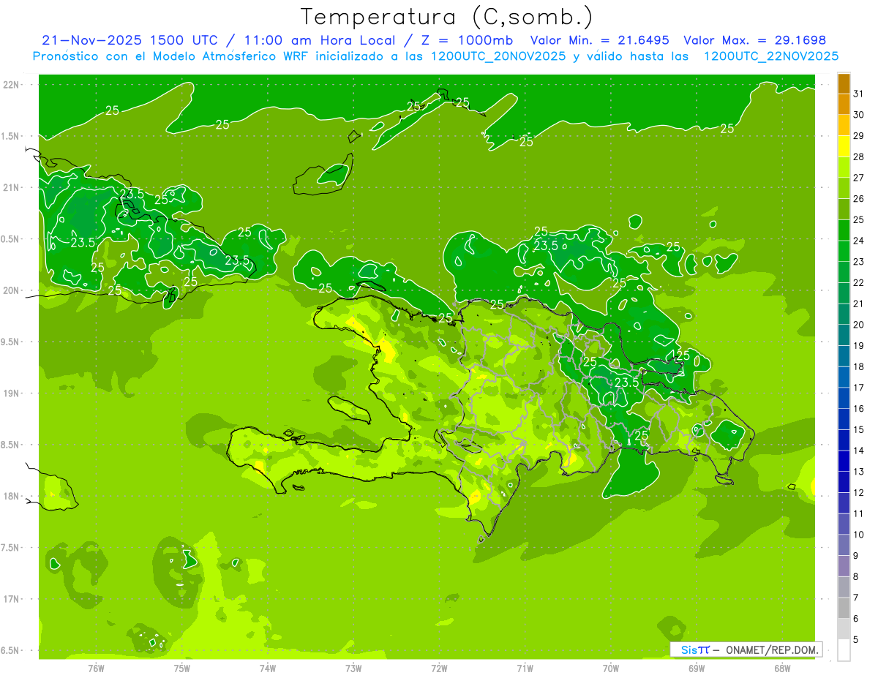Viewport: 878px width, 678px height.
Task: Click the gray legend swatch between 6 and 7
Action: [x=844, y=609]
